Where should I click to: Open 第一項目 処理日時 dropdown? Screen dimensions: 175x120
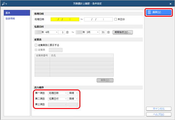click(58, 93)
